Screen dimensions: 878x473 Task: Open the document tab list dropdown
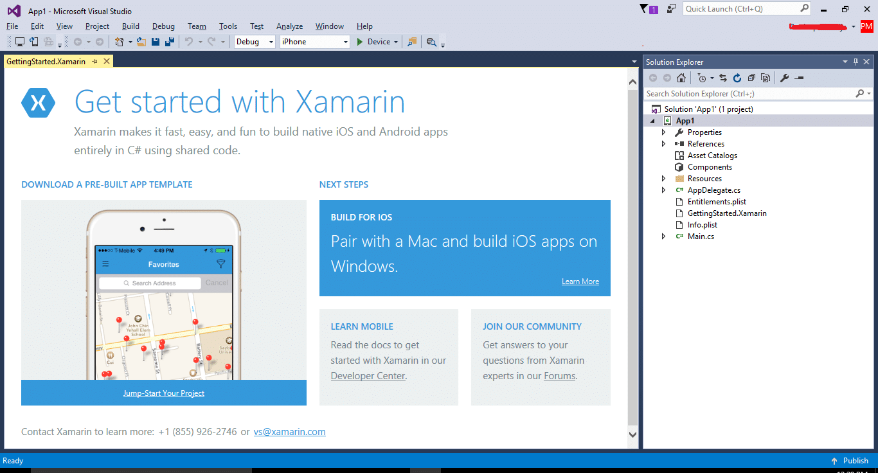pos(634,62)
